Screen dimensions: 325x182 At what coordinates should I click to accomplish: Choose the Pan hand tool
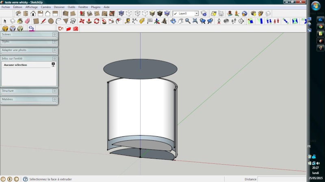click(x=180, y=21)
